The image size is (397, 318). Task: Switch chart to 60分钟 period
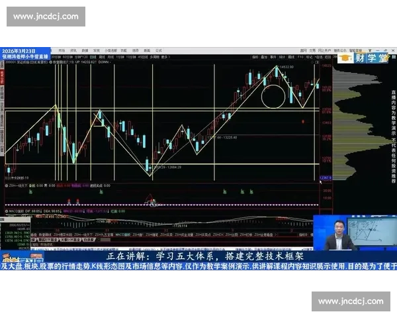point(66,57)
